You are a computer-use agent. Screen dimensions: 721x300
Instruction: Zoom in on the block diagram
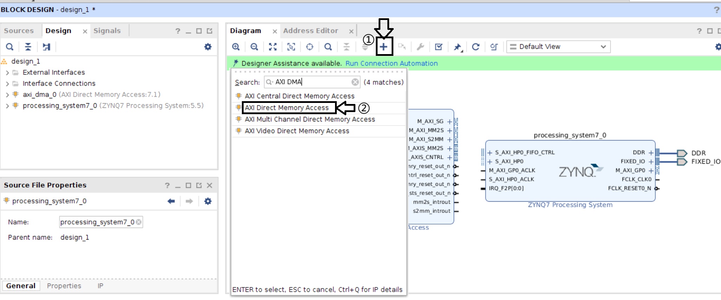coord(236,47)
